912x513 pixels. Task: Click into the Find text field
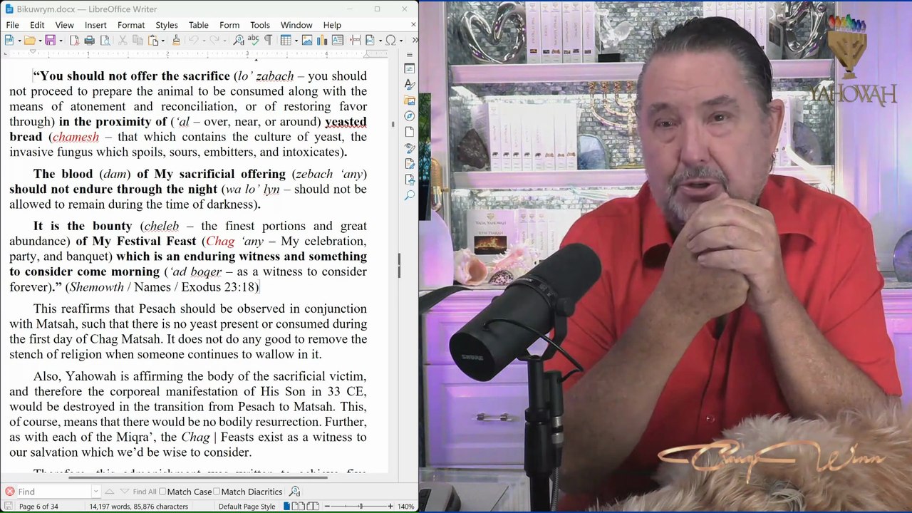[54, 492]
